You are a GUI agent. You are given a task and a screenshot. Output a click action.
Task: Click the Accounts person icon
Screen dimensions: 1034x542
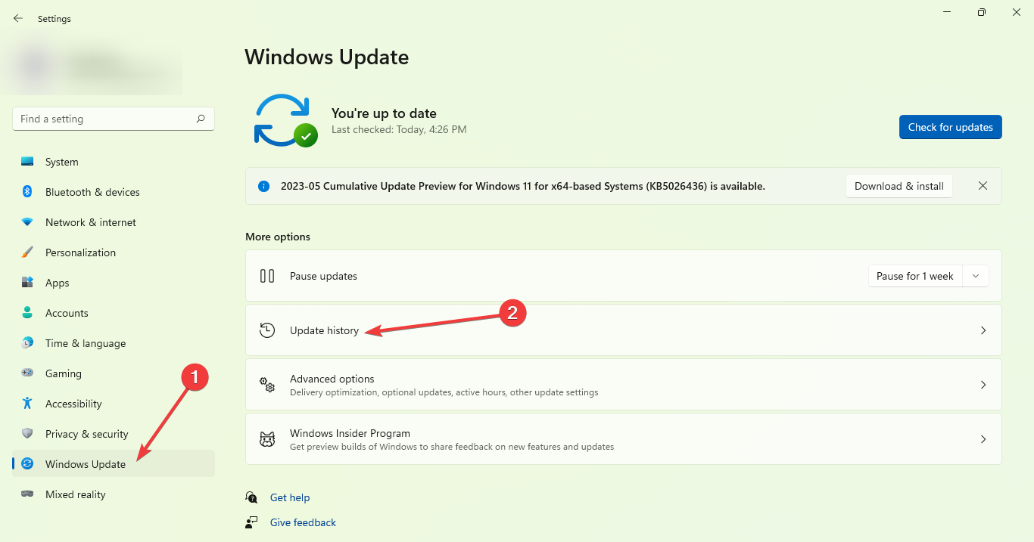27,313
